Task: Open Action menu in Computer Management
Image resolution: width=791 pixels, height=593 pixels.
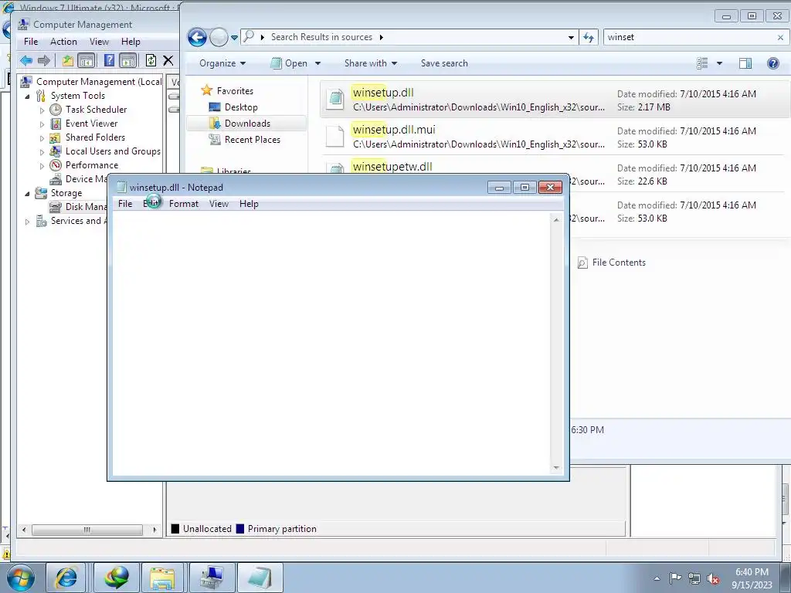Action: [x=63, y=42]
